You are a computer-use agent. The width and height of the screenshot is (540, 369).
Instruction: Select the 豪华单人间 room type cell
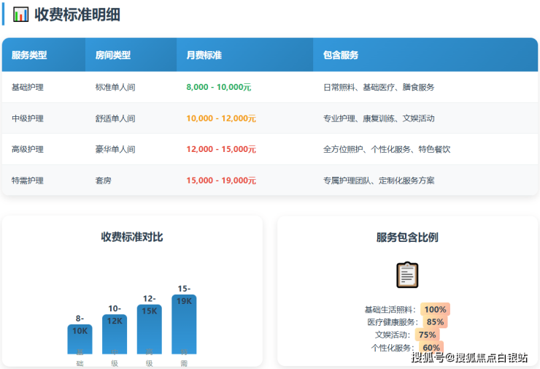(x=115, y=149)
